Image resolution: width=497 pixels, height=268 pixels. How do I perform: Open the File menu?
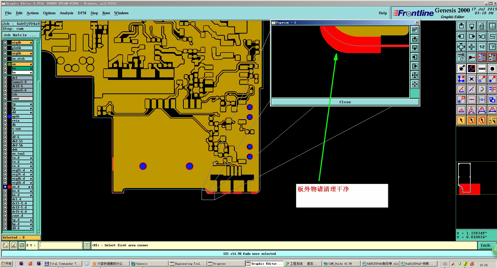(x=8, y=13)
